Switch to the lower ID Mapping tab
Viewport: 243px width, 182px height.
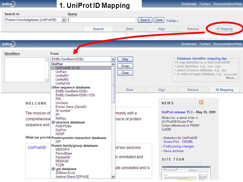pyautogui.click(x=225, y=90)
